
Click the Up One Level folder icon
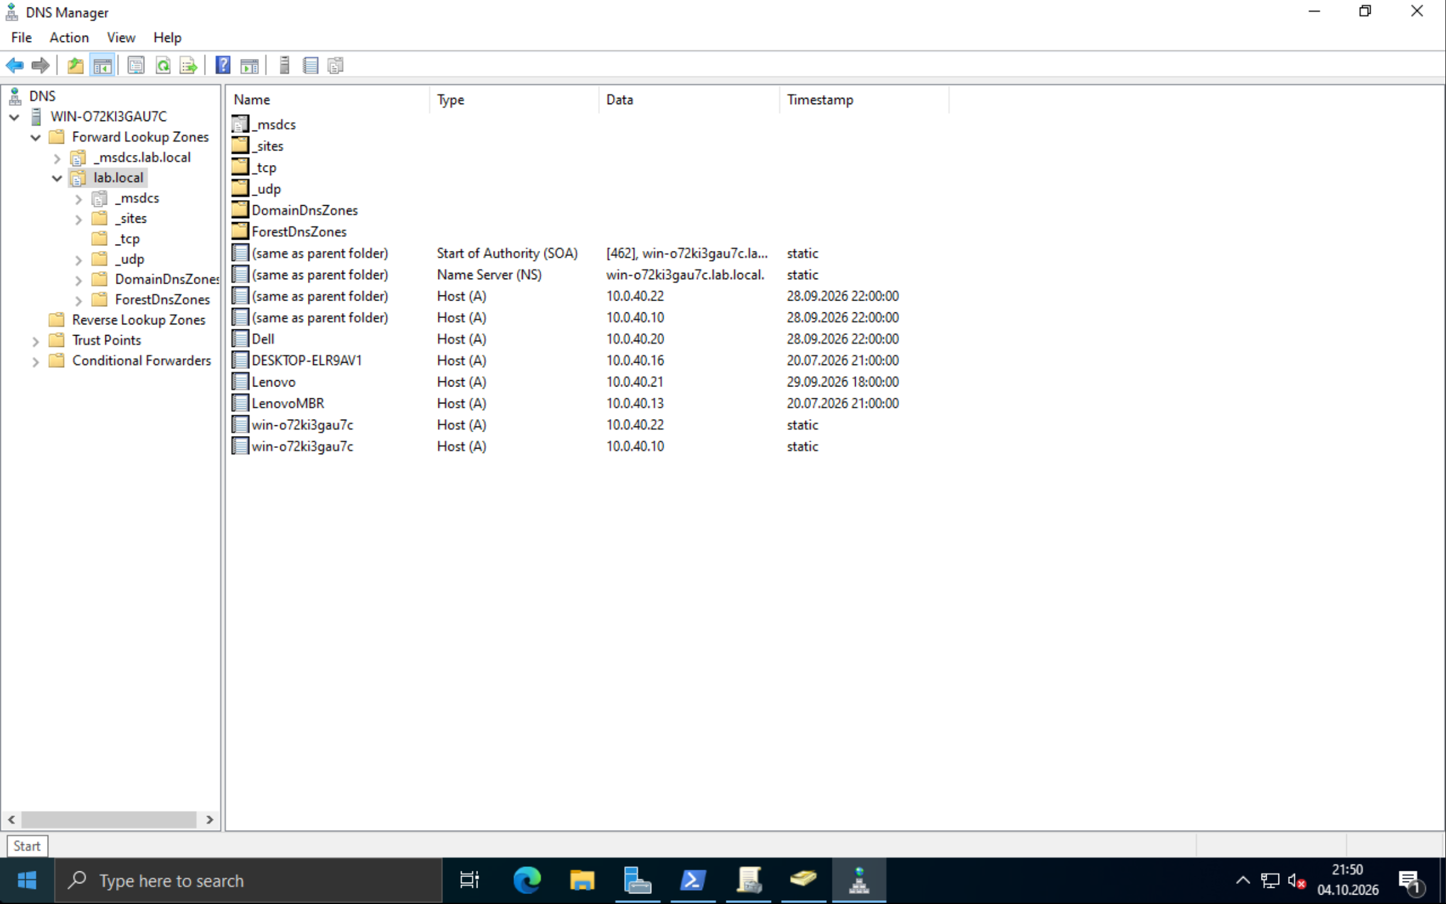click(x=75, y=65)
